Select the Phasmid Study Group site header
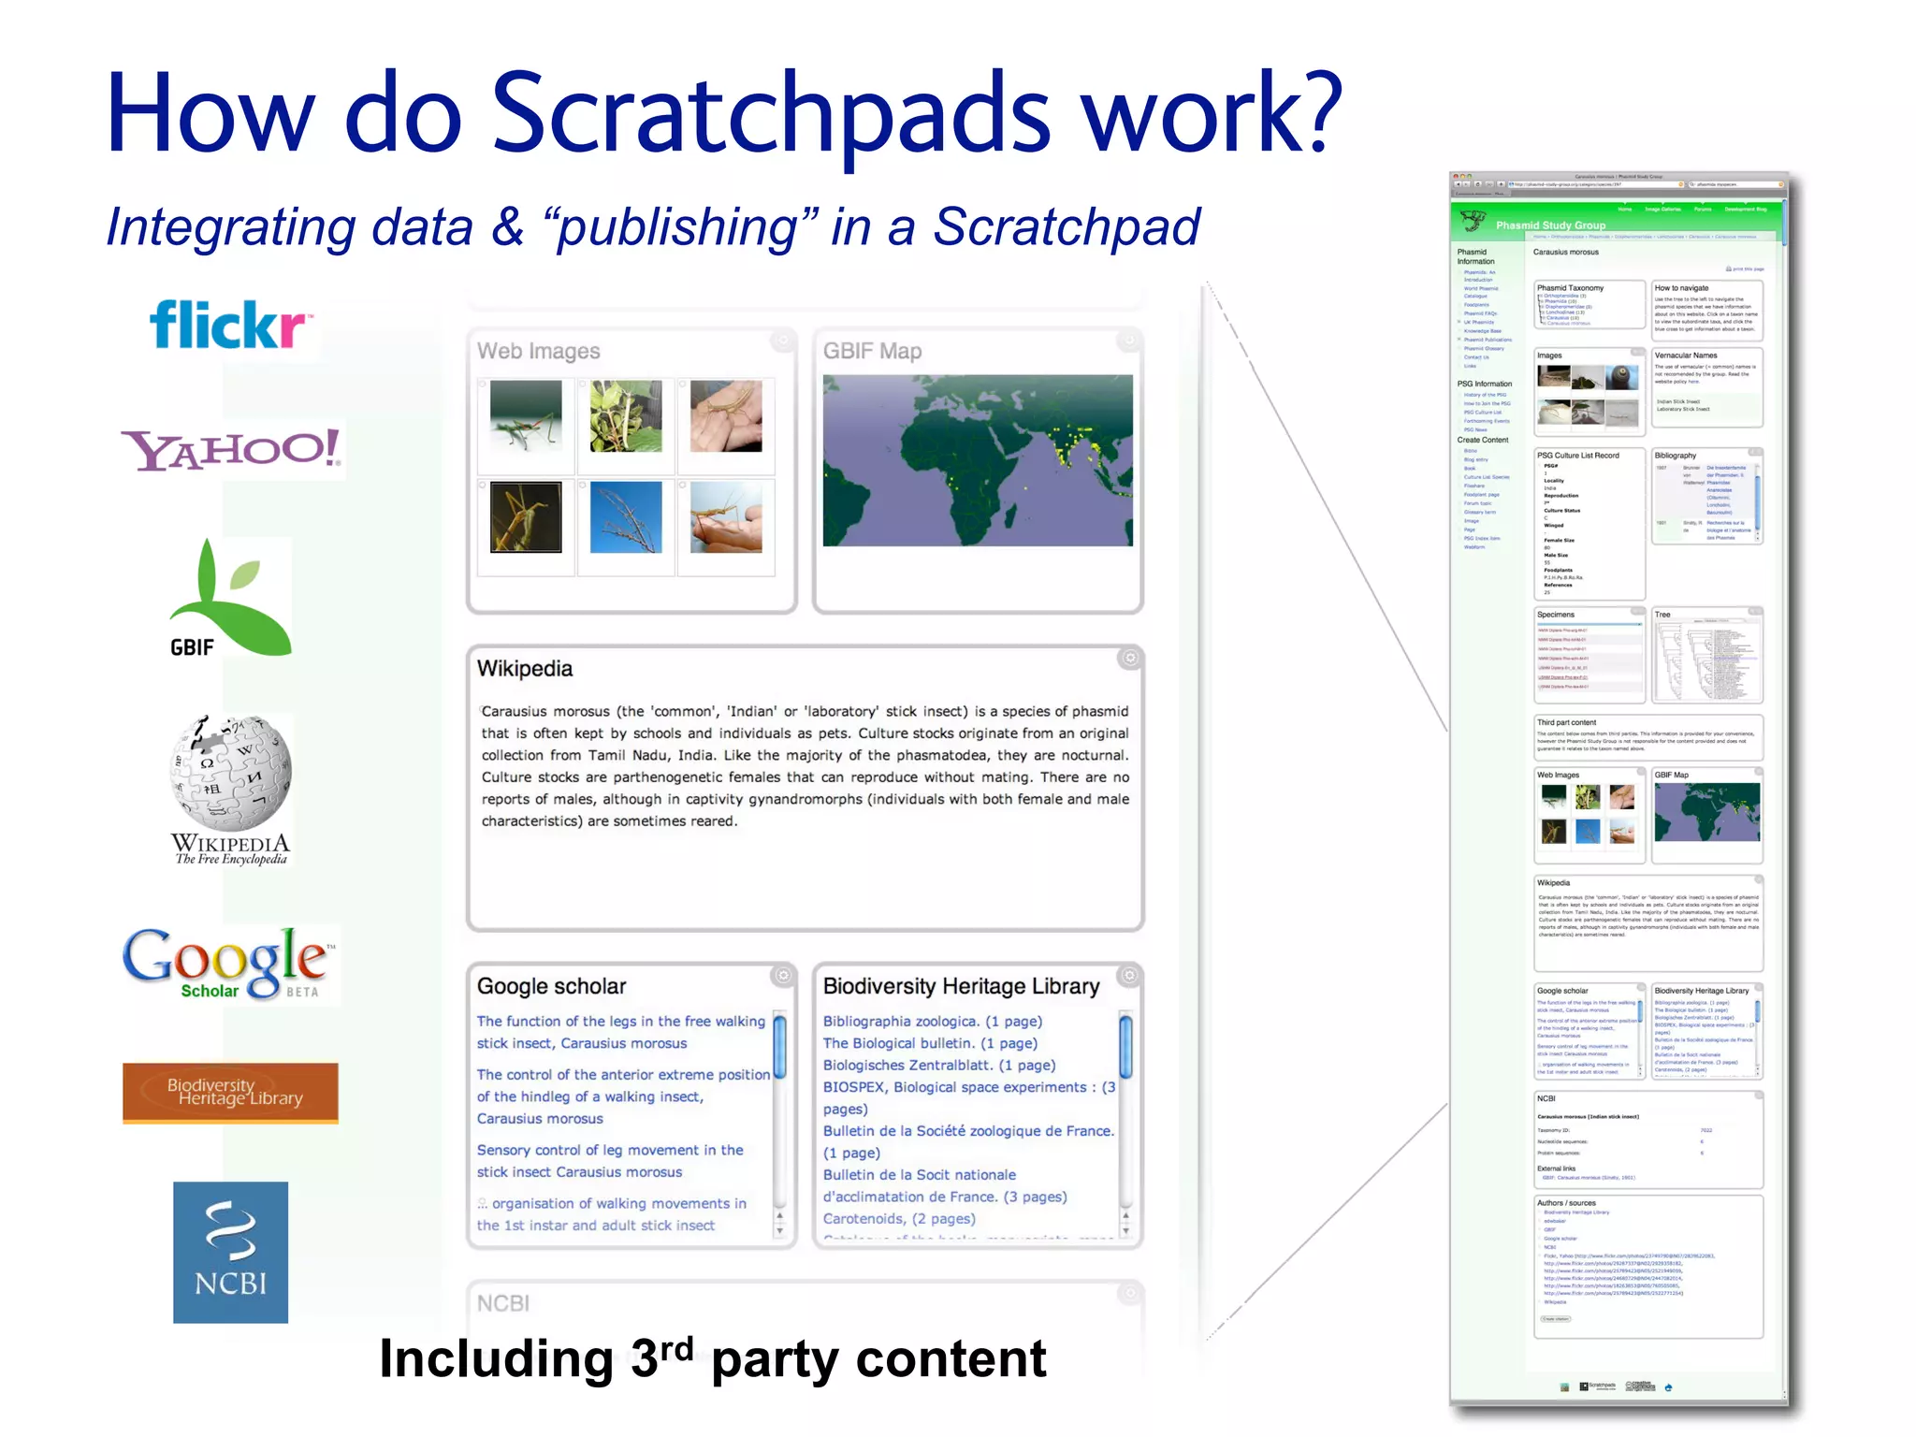This screenshot has height=1437, width=1916. coord(1549,225)
